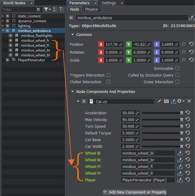Collapse the Common section
The width and height of the screenshot is (195, 196).
(x=72, y=34)
